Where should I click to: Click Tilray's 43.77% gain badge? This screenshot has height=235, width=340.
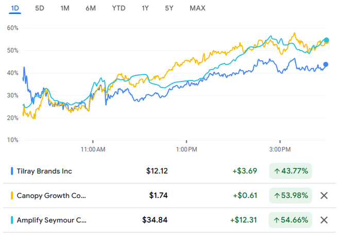290,171
